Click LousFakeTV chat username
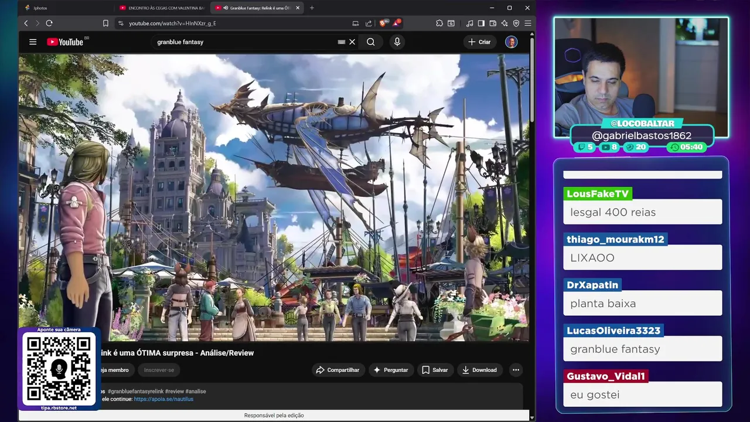This screenshot has height=422, width=750. click(x=598, y=194)
